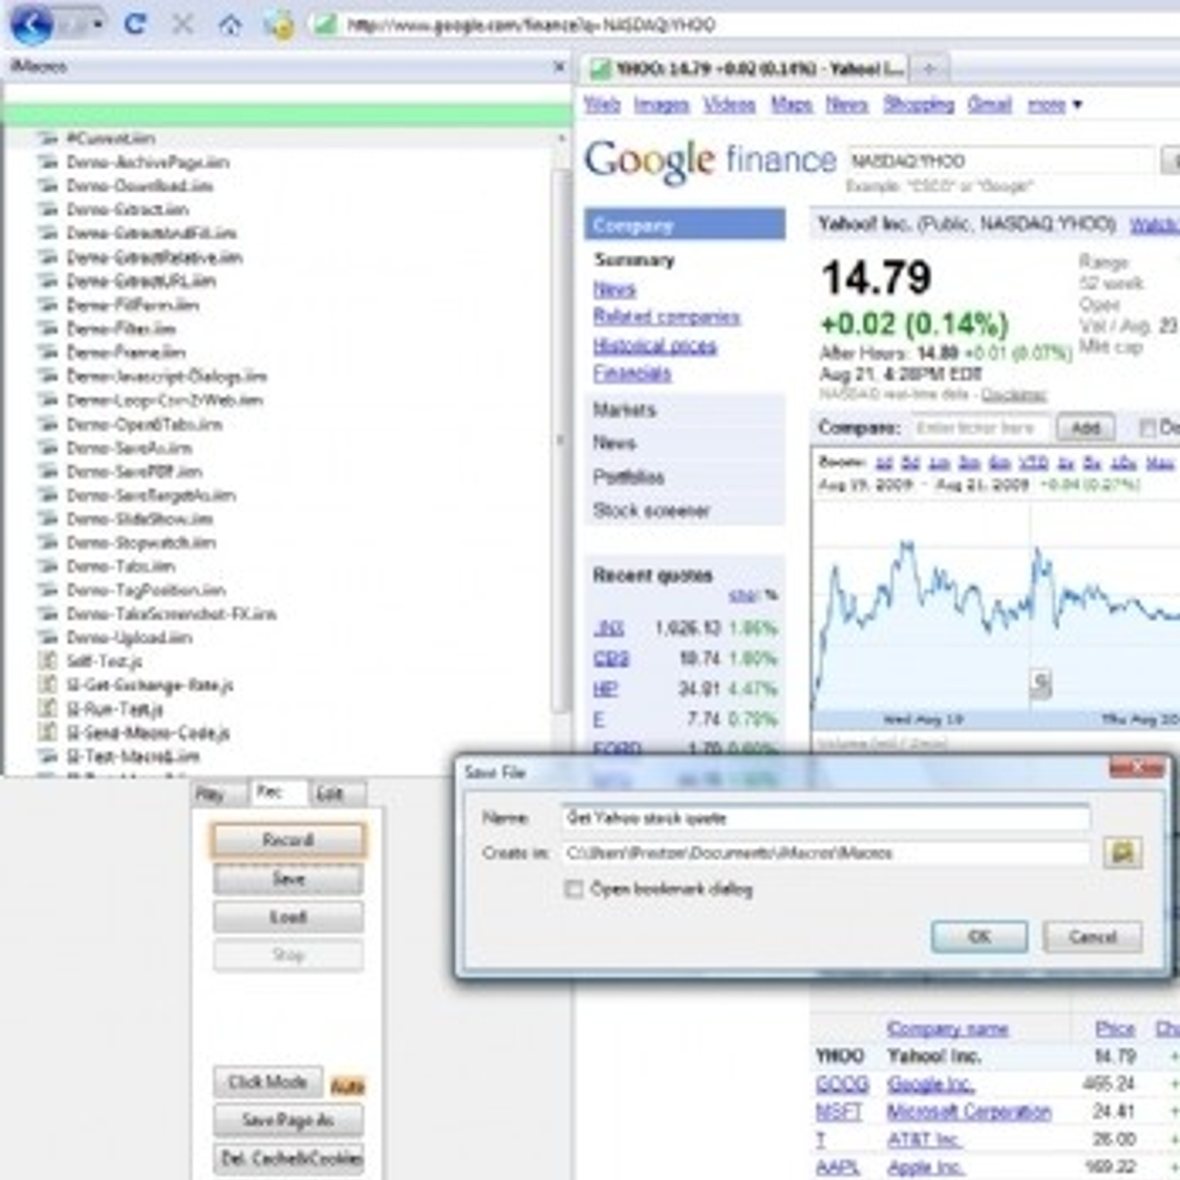This screenshot has width=1180, height=1180.
Task: Click the Self-Test.js script icon
Action: (48, 661)
